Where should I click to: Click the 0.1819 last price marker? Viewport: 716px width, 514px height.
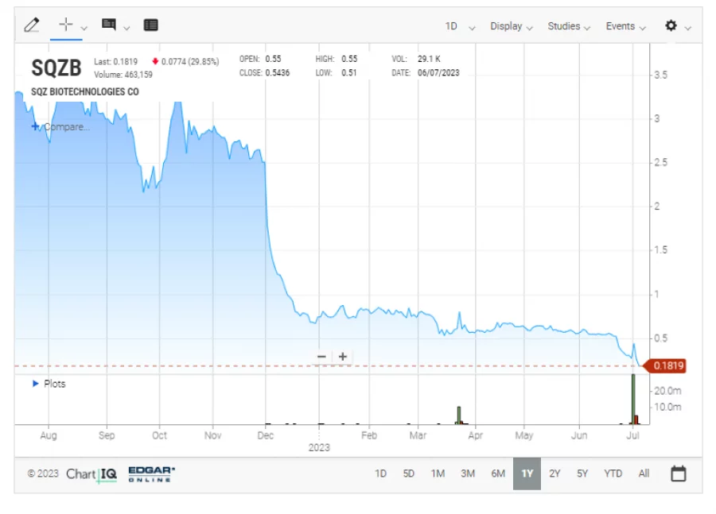(x=667, y=365)
